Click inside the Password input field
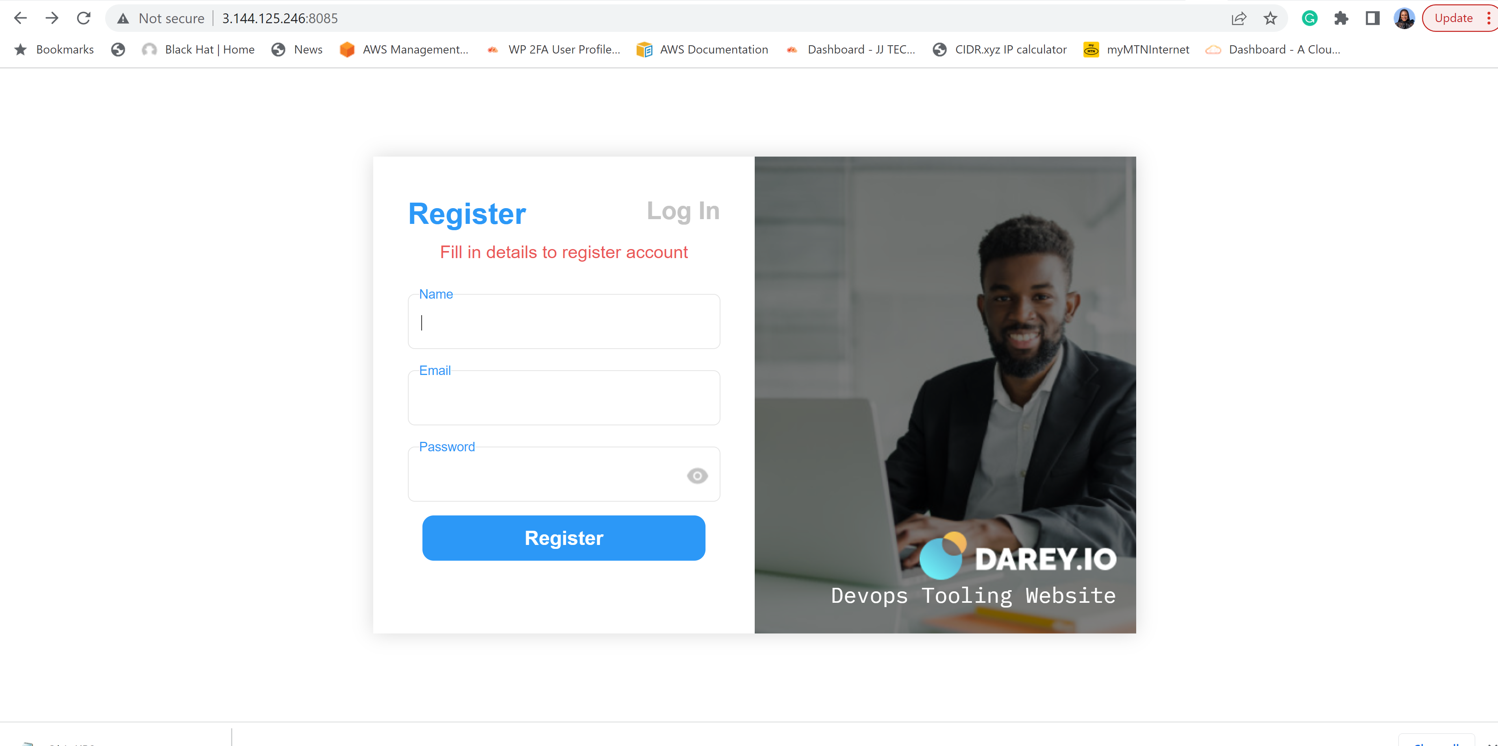The height and width of the screenshot is (746, 1498). click(x=546, y=474)
